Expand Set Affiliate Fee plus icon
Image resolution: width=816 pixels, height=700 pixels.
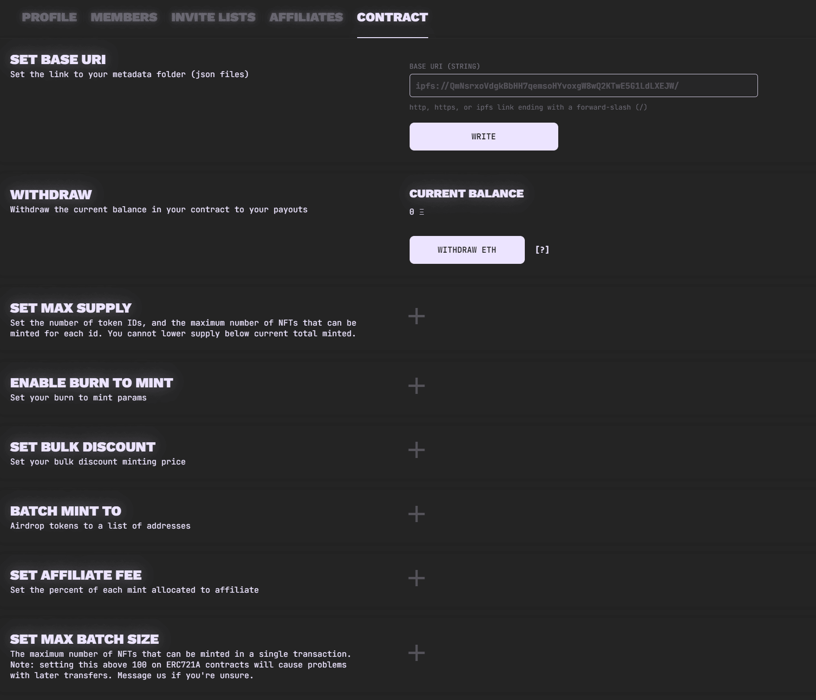pos(416,578)
